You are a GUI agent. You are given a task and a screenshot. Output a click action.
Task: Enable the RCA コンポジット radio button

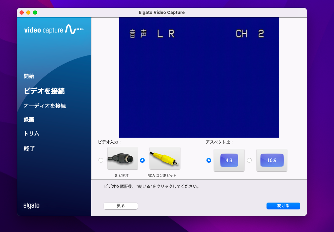pyautogui.click(x=142, y=160)
